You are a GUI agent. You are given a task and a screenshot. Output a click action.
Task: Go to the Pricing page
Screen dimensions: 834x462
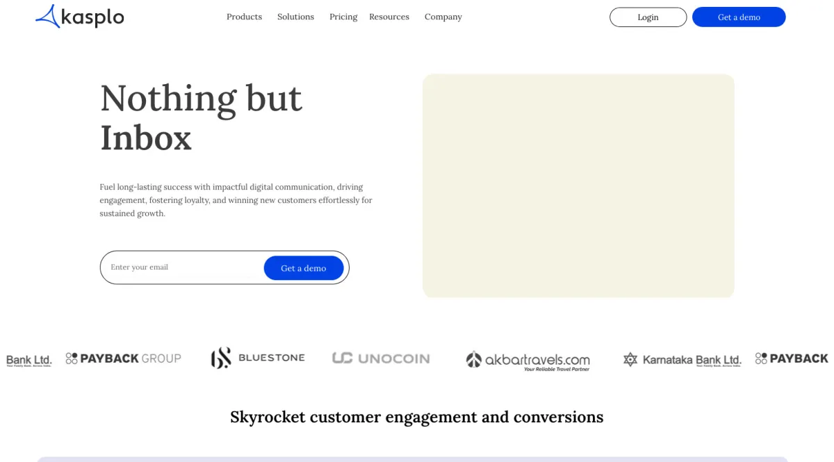tap(343, 17)
